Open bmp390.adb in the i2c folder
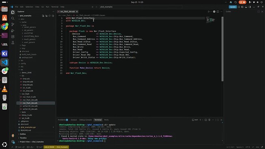The height and width of the screenshot is (149, 265). point(28,82)
